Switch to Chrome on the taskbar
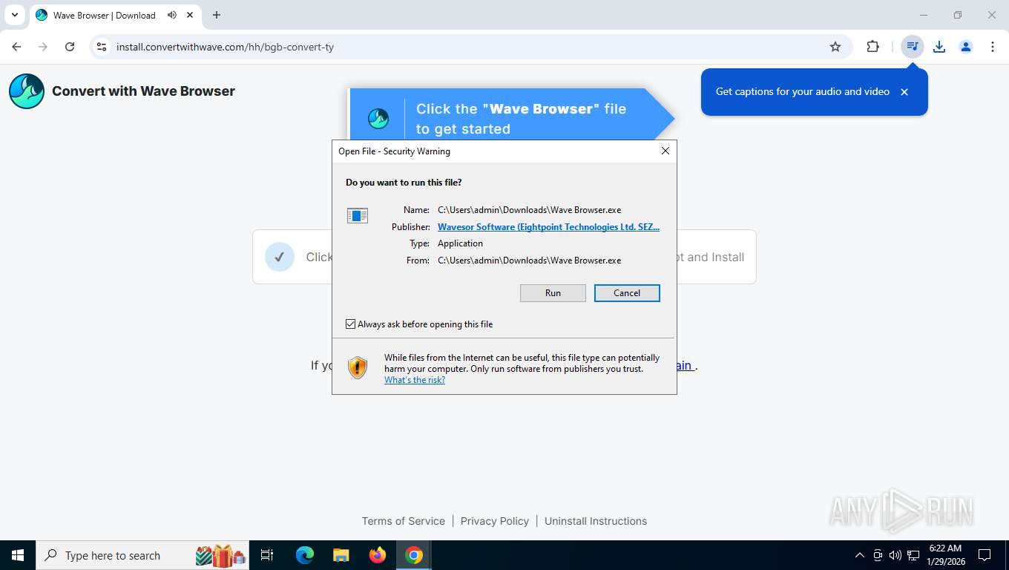This screenshot has width=1009, height=570. (414, 555)
